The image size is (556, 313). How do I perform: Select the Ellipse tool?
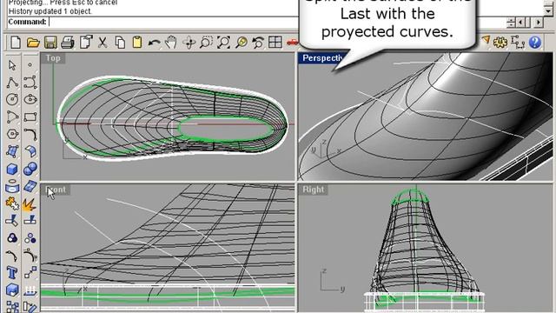click(x=30, y=99)
